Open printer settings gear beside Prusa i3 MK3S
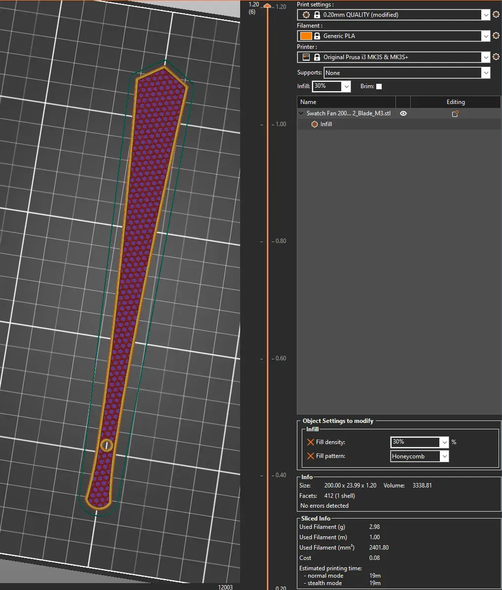The image size is (502, 590). click(496, 57)
